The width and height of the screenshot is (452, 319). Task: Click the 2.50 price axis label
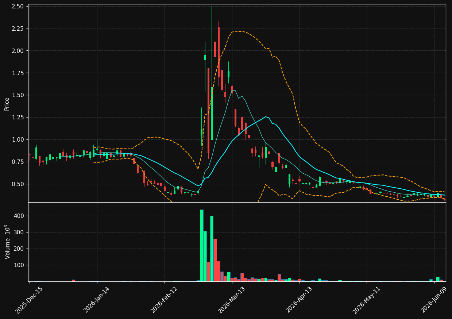pyautogui.click(x=18, y=7)
